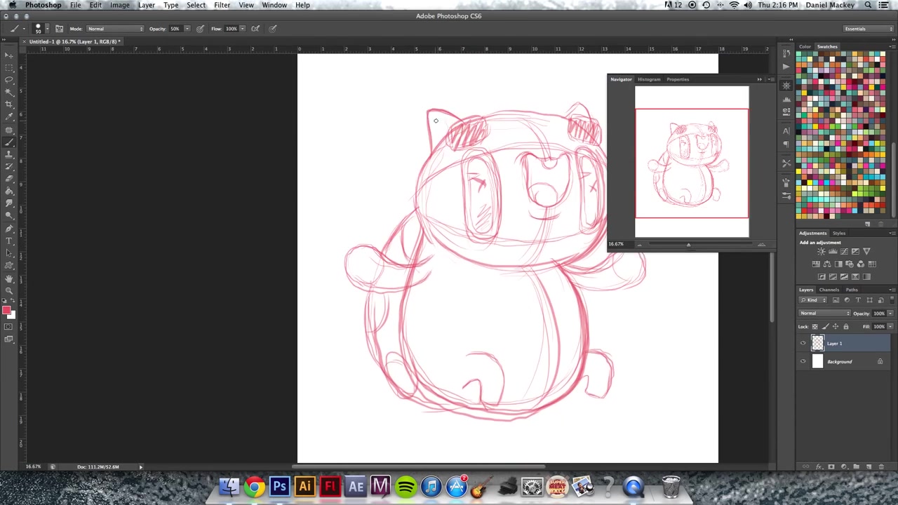Hide the Background layer eye icon
This screenshot has width=898, height=505.
(x=803, y=361)
